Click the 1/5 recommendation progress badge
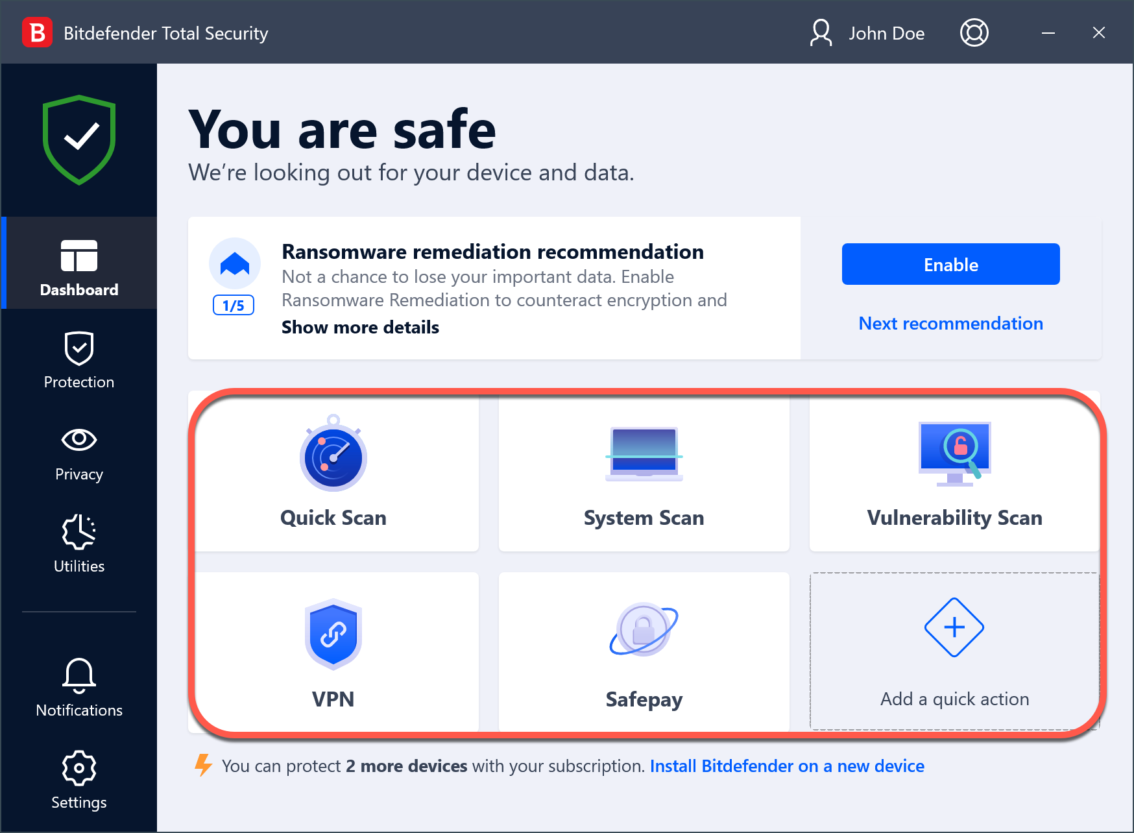Viewport: 1134px width, 833px height. [x=234, y=305]
